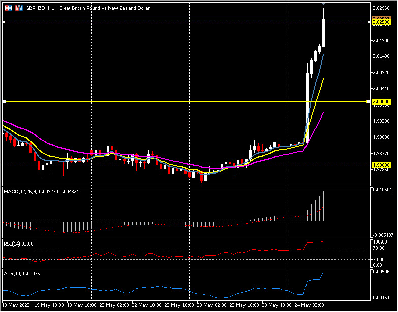Screen dimensions: 398x312
Task: Select left handle of 2.00000 horizontal line
Action: [4, 102]
